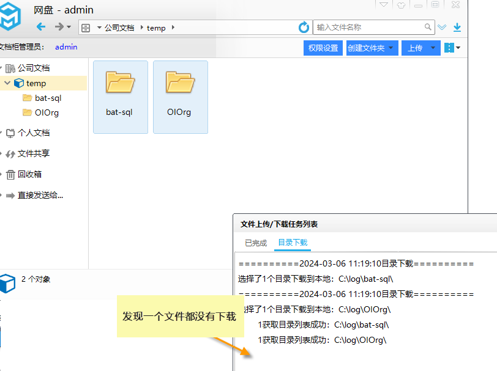Select the OIOrg folder in file pane

180,96
